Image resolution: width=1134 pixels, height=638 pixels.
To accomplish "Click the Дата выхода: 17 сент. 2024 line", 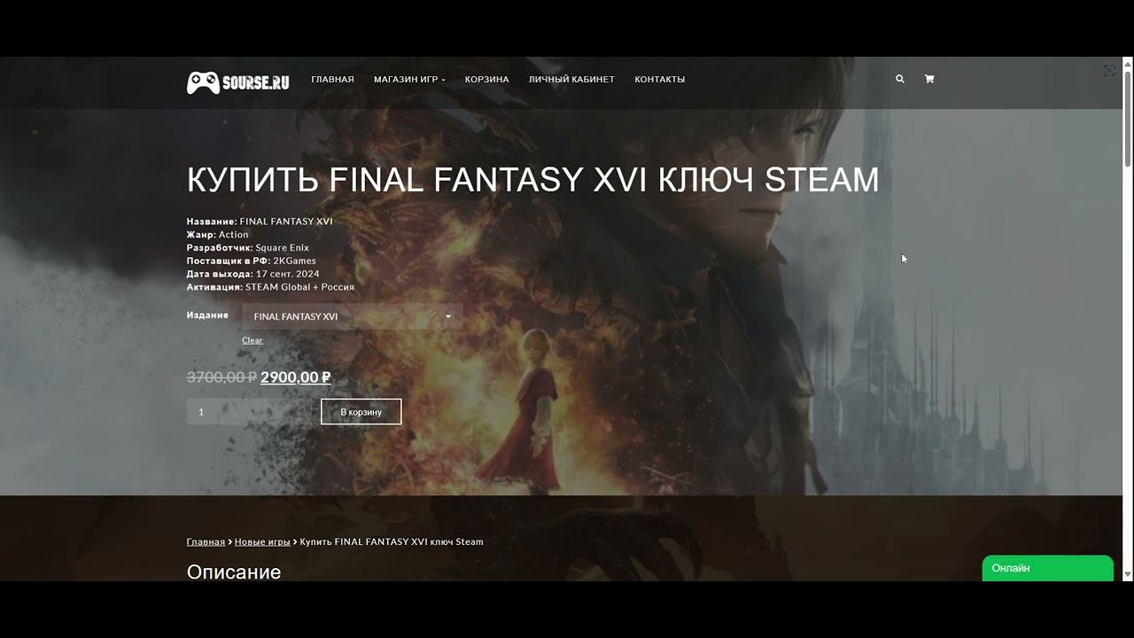I will [x=252, y=274].
